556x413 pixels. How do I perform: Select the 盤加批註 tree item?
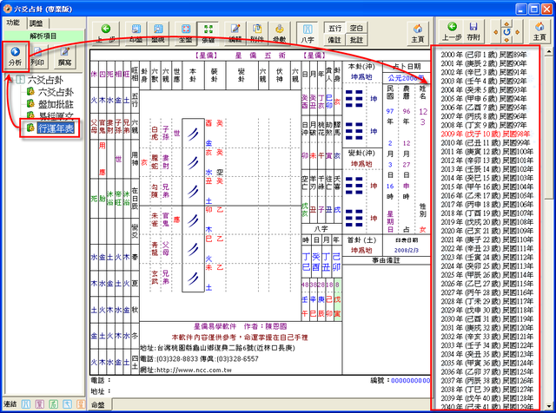click(56, 104)
